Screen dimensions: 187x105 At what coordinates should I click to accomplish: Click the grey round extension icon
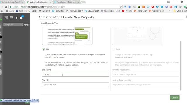[180, 7]
